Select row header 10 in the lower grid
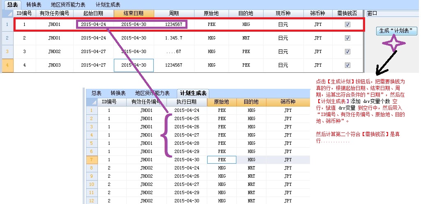The width and height of the screenshot is (421, 204). [92, 184]
